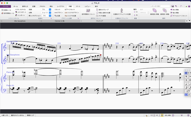Switch to the レイアウト ribbon tab

[61, 6]
